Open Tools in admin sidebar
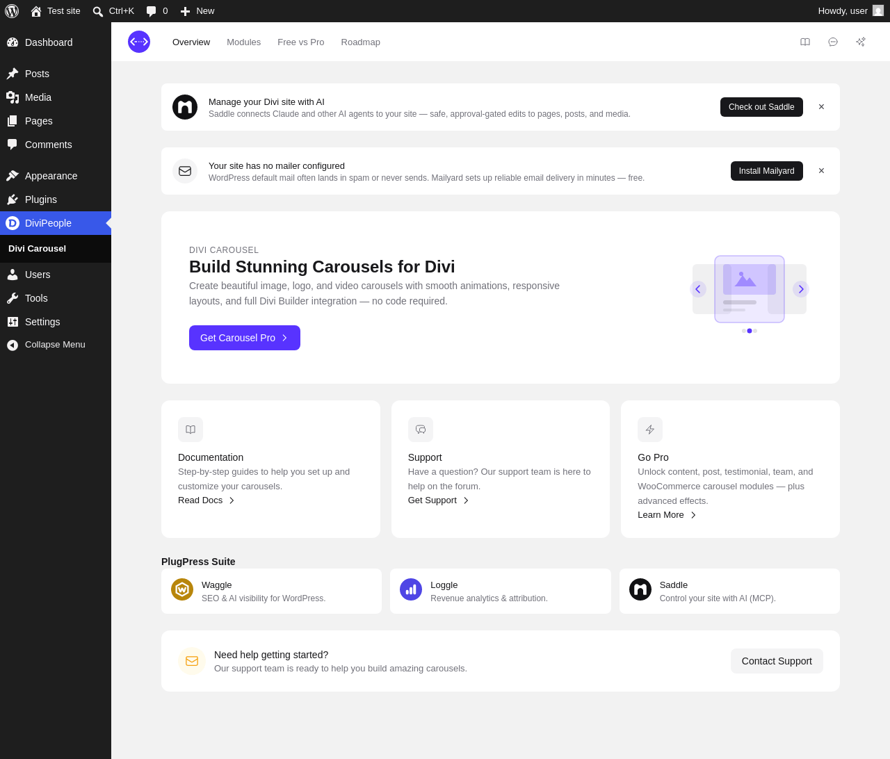 click(x=56, y=298)
